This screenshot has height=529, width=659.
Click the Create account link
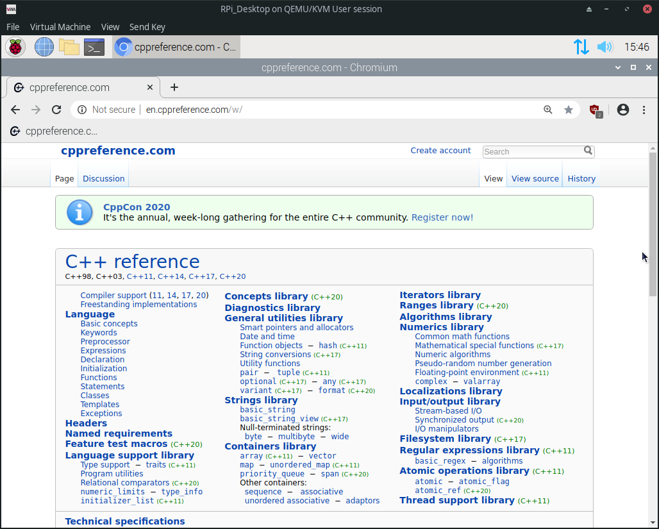pyautogui.click(x=440, y=151)
